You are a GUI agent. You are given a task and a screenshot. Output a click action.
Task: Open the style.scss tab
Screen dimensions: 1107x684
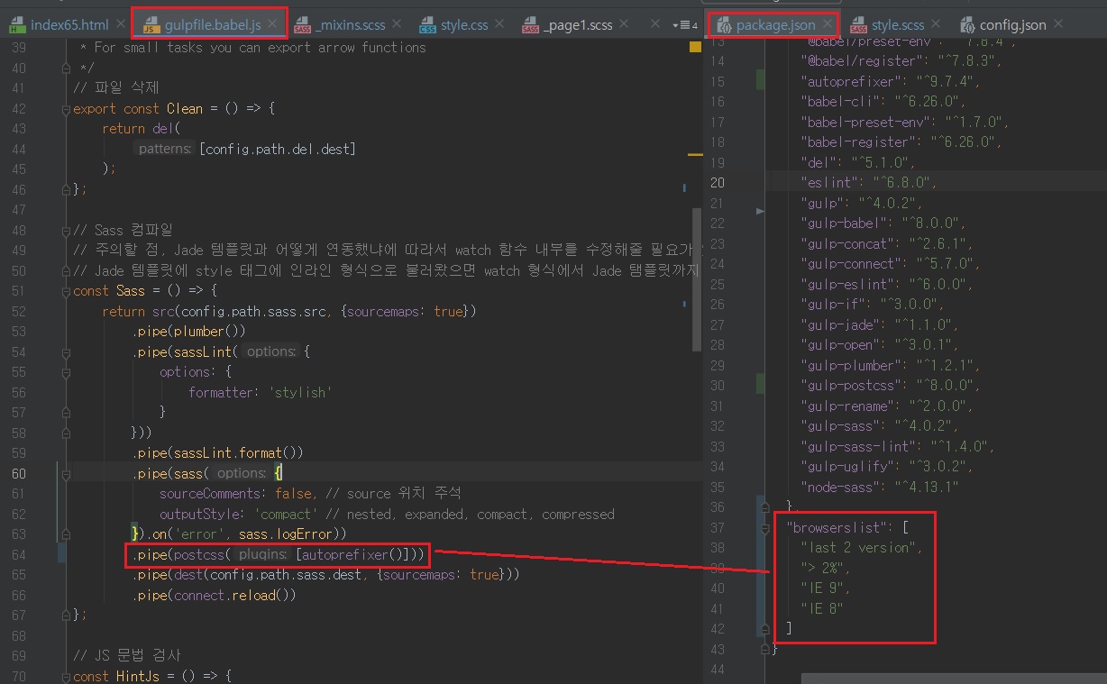(897, 25)
